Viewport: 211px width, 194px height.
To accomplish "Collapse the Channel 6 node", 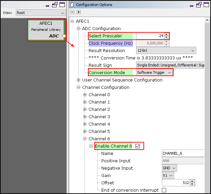I will point(85,139).
